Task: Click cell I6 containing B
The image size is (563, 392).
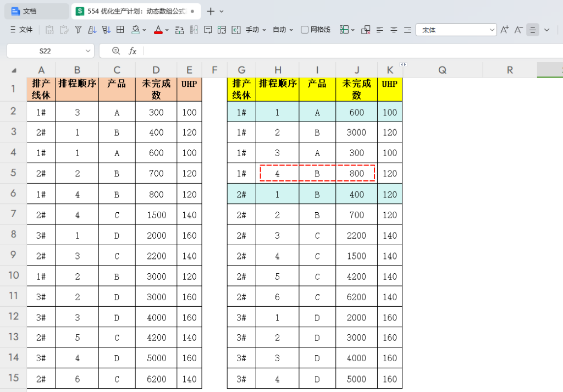Action: (x=317, y=194)
